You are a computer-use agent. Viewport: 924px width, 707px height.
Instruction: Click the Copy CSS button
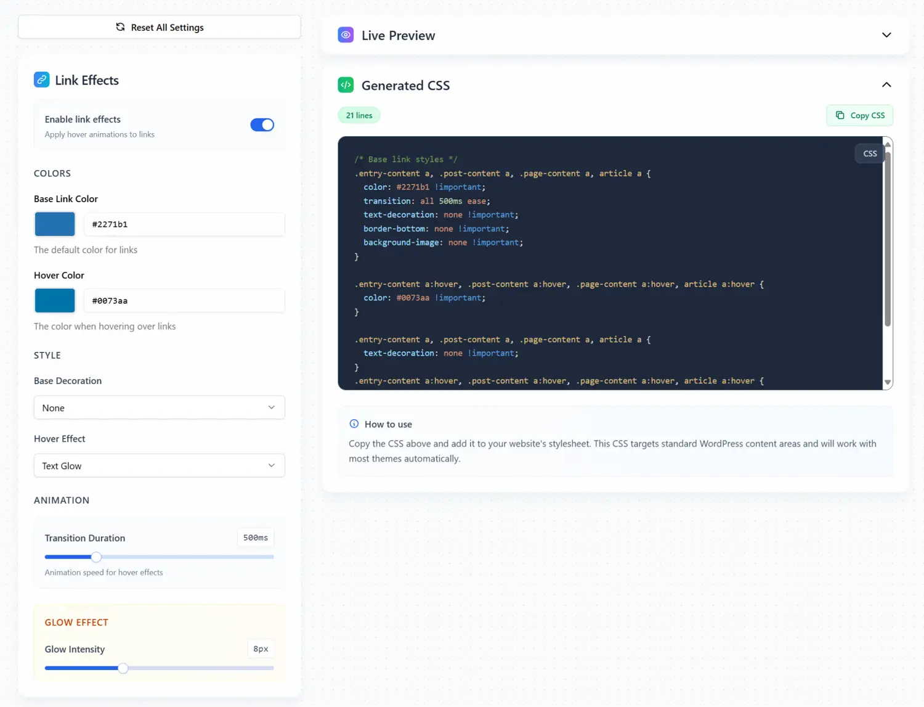859,115
